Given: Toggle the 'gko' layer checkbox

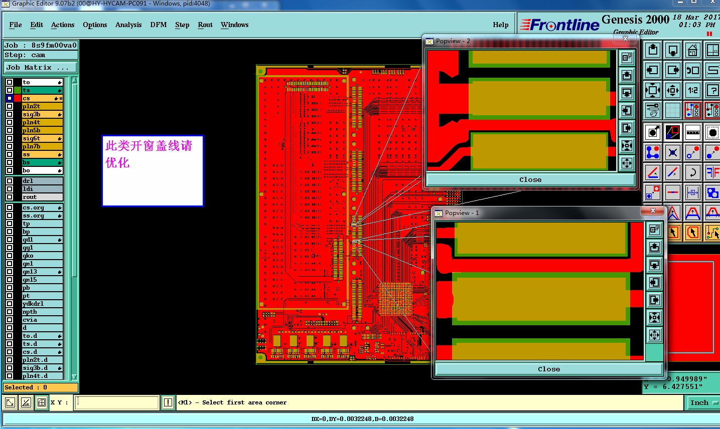Looking at the screenshot, I should tap(10, 256).
